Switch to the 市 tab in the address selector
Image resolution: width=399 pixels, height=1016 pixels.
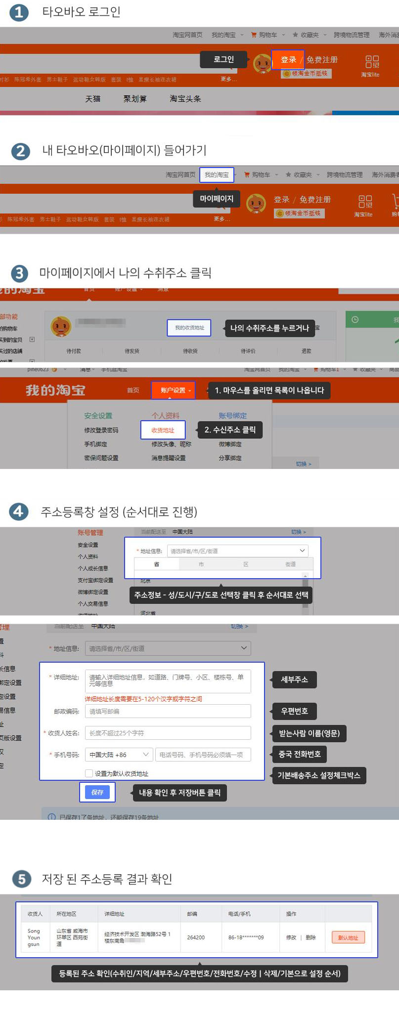coord(201,564)
